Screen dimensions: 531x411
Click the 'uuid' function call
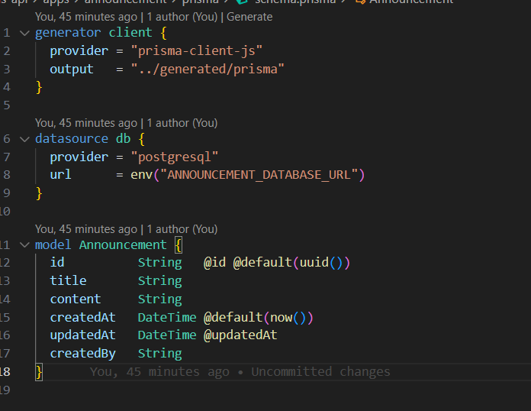[314, 263]
